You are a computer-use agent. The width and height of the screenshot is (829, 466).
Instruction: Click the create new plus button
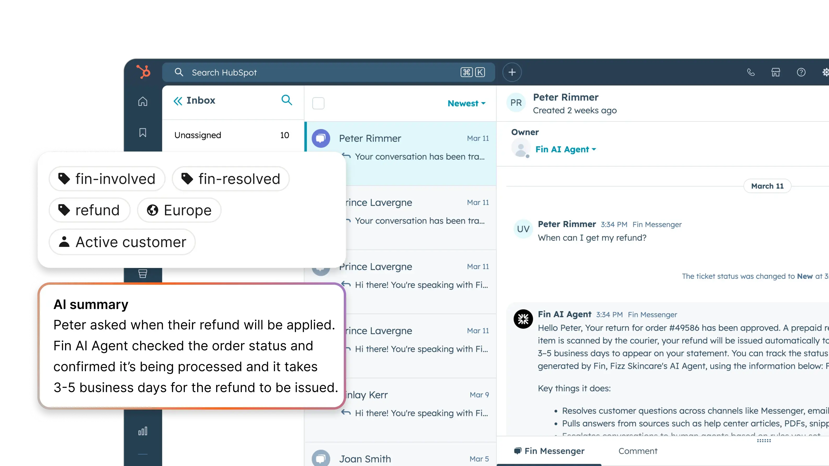click(512, 72)
